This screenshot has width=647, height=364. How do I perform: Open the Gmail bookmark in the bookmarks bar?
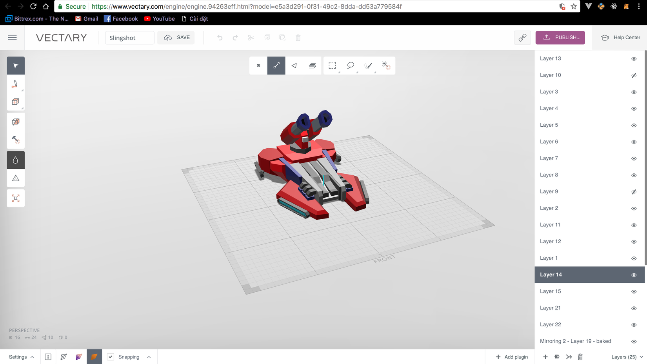(x=86, y=18)
